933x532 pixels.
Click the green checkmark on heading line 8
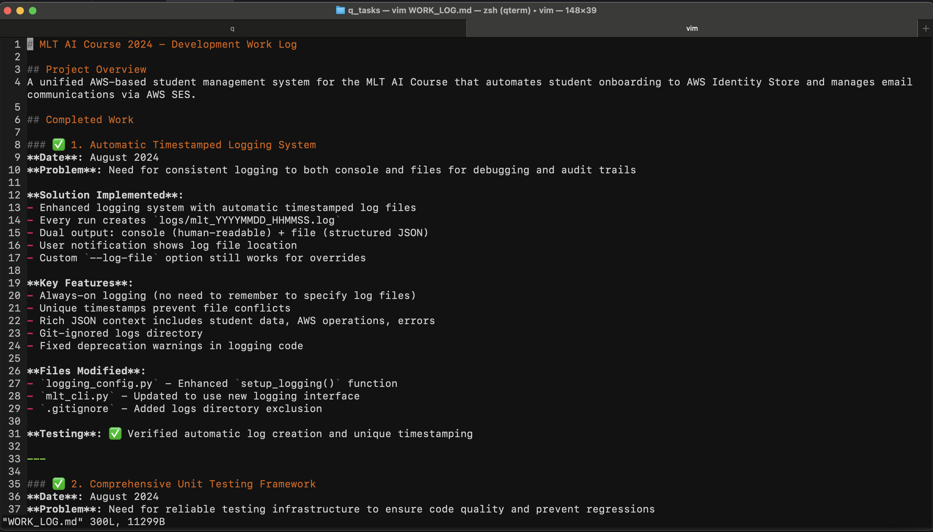(x=58, y=145)
